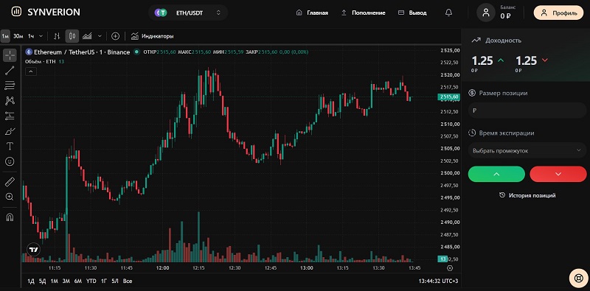This screenshot has height=291, width=590.
Task: Open the notifications bell
Action: pyautogui.click(x=448, y=13)
